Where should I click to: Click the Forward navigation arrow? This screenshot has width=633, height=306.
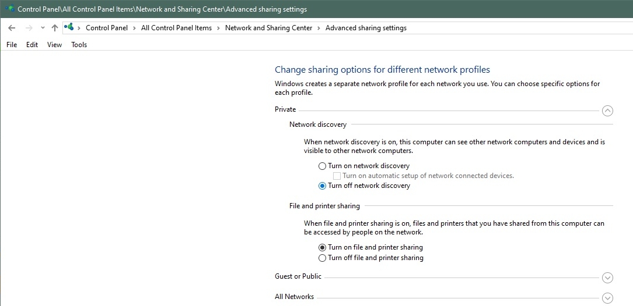[x=29, y=28]
